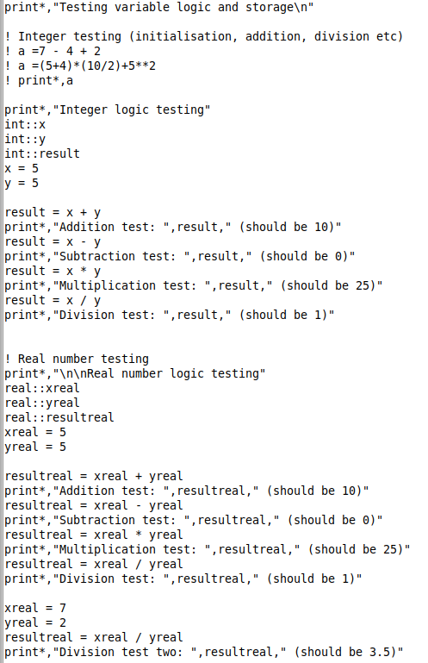The height and width of the screenshot is (663, 428).
Task: Click the integer "Division test" print with result
Action: pos(170,315)
